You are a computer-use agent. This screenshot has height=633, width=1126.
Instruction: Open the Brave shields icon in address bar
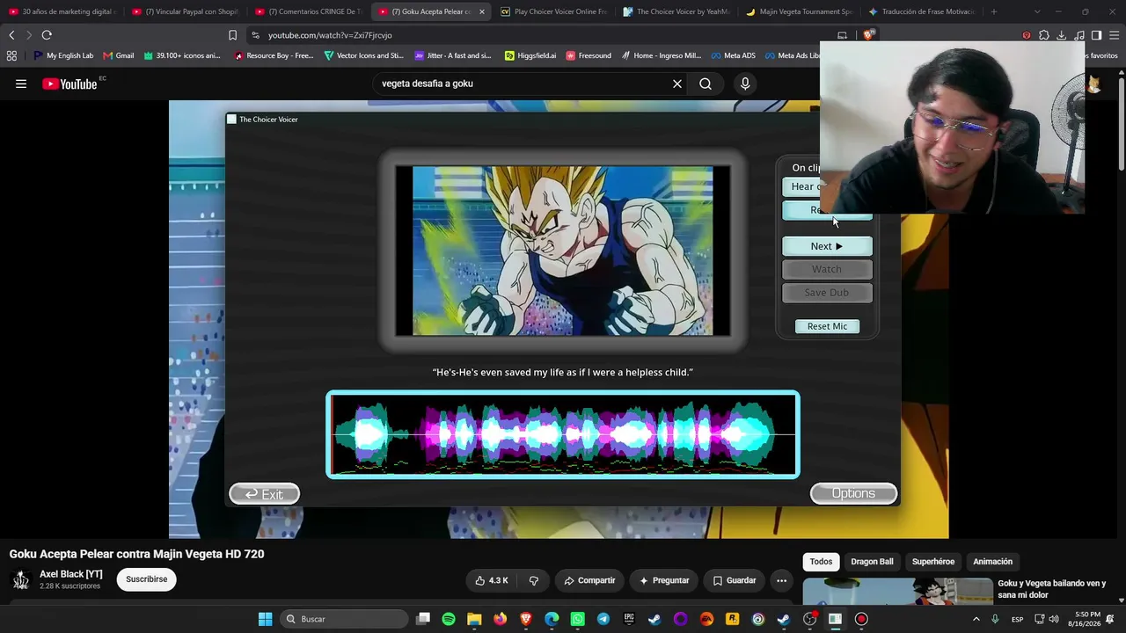click(x=869, y=35)
